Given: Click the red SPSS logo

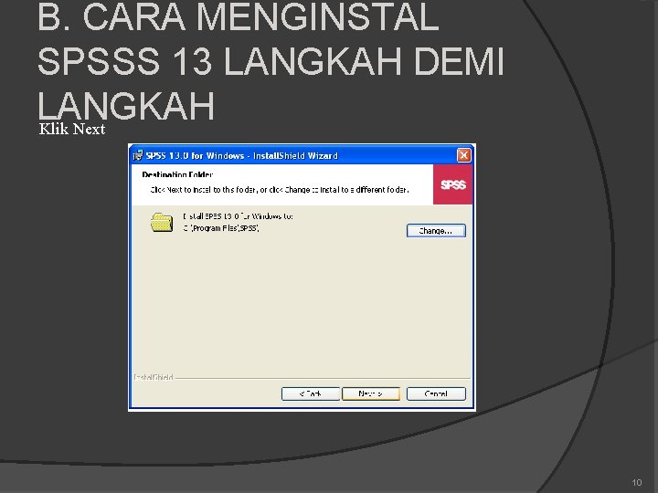Looking at the screenshot, I should (452, 184).
